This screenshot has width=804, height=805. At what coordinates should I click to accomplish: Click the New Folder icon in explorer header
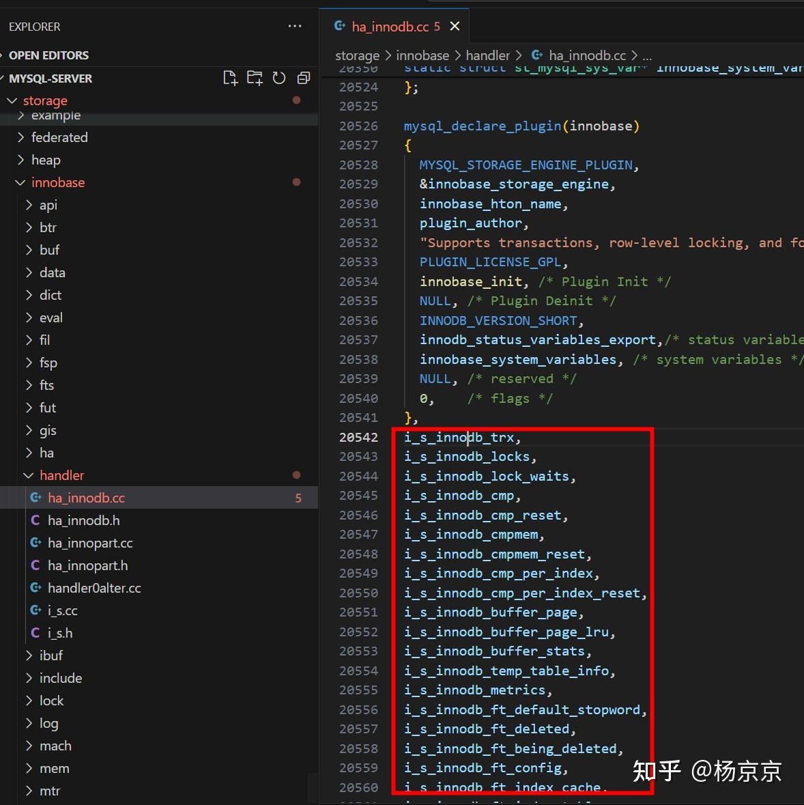click(255, 78)
